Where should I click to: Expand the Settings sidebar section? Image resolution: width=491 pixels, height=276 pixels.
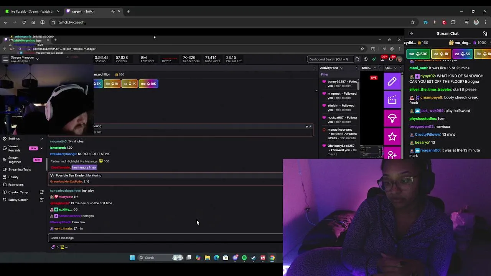coord(41,139)
